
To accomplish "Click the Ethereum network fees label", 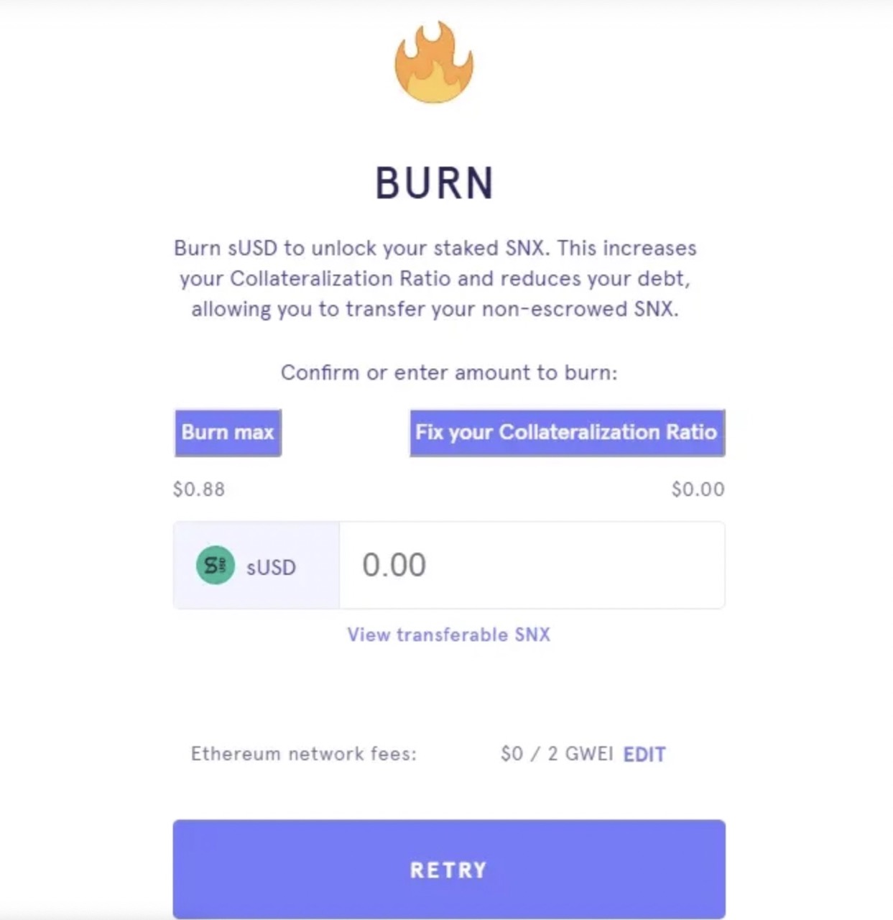I will pos(304,754).
